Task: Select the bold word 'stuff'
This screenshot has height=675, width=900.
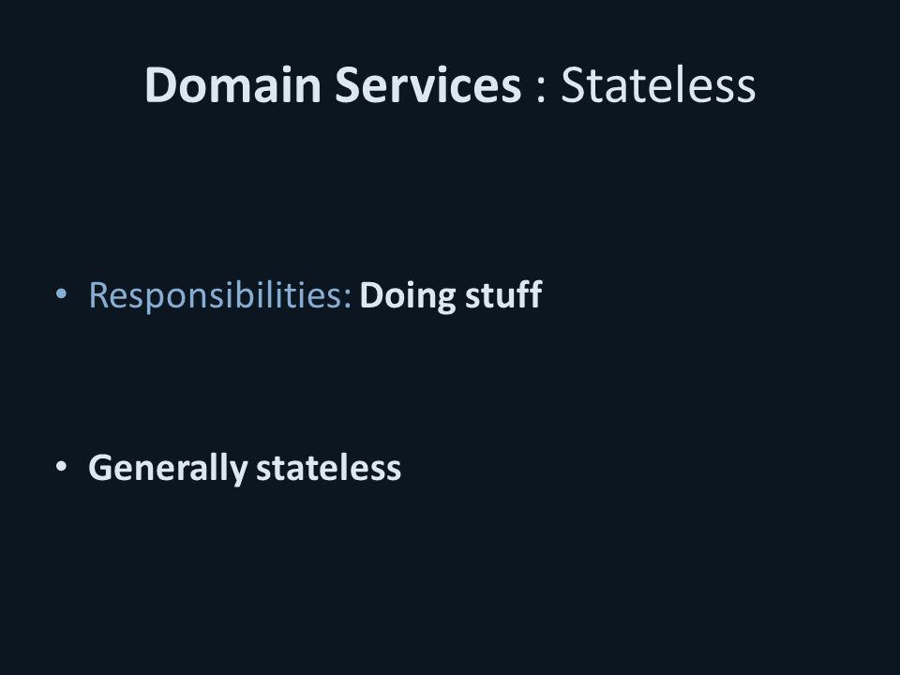Action: point(503,295)
